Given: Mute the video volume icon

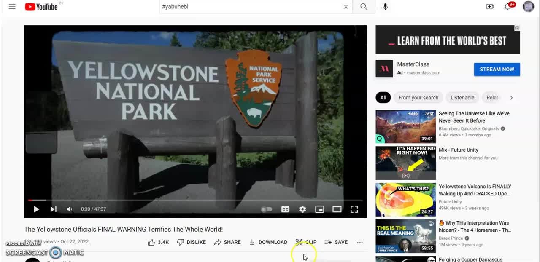Looking at the screenshot, I should (70, 209).
